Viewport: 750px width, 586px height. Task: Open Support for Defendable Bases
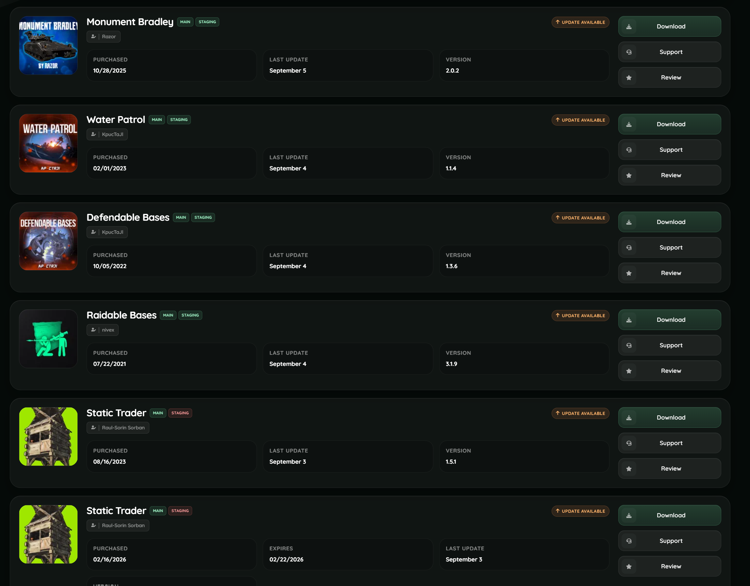coord(669,248)
